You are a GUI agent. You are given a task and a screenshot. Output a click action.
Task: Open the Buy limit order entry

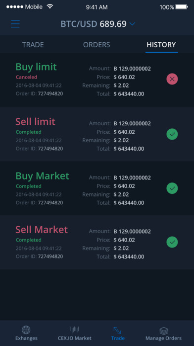(97, 80)
